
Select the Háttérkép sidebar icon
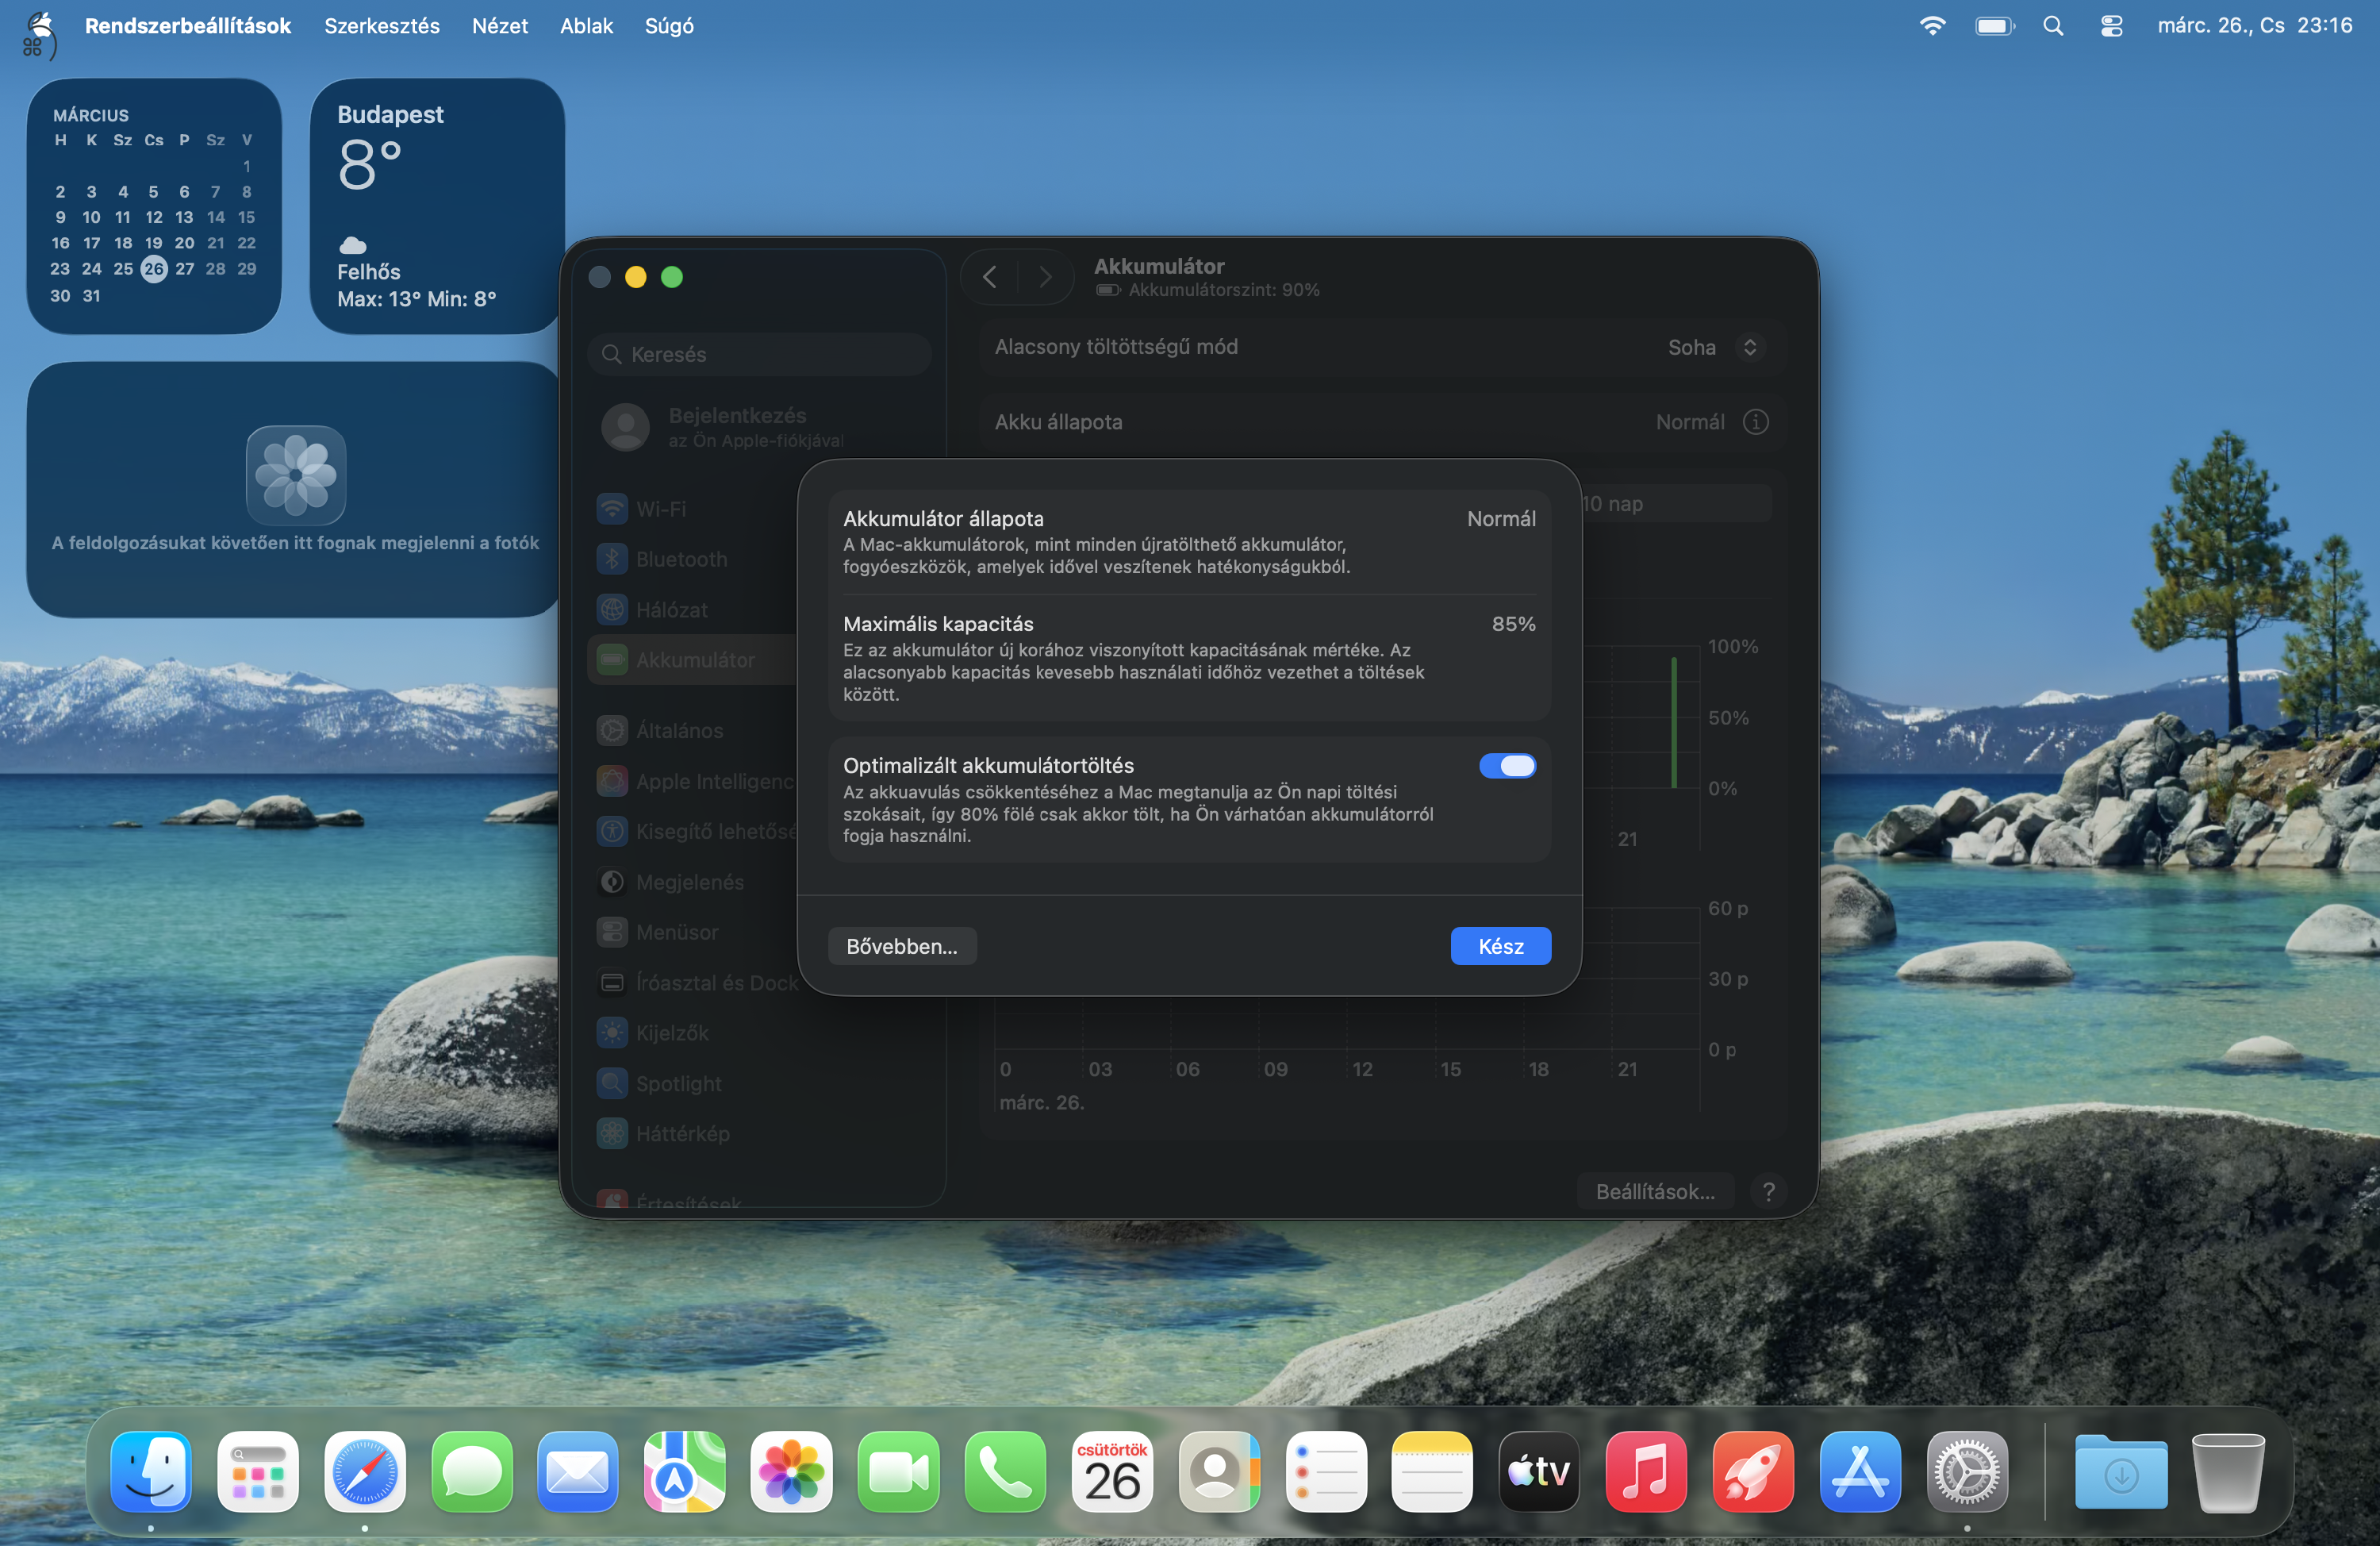coord(613,1134)
